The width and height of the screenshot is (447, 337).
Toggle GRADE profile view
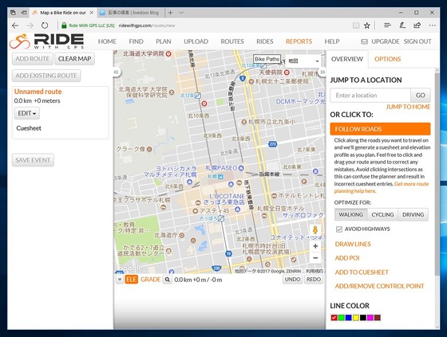150,280
